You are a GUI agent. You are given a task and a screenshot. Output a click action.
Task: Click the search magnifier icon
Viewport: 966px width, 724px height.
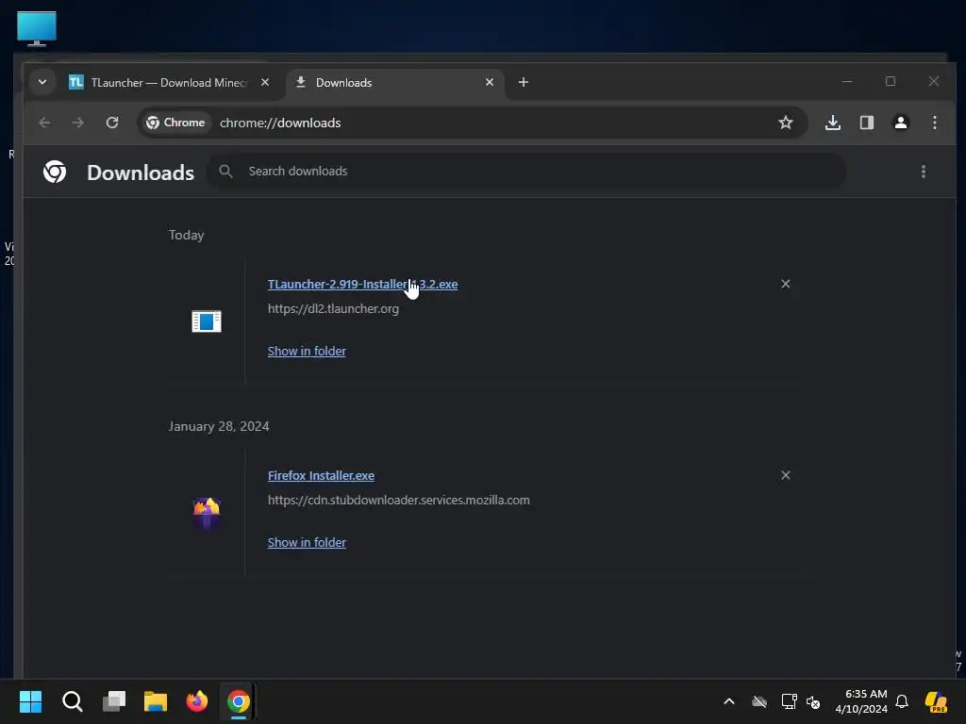226,172
